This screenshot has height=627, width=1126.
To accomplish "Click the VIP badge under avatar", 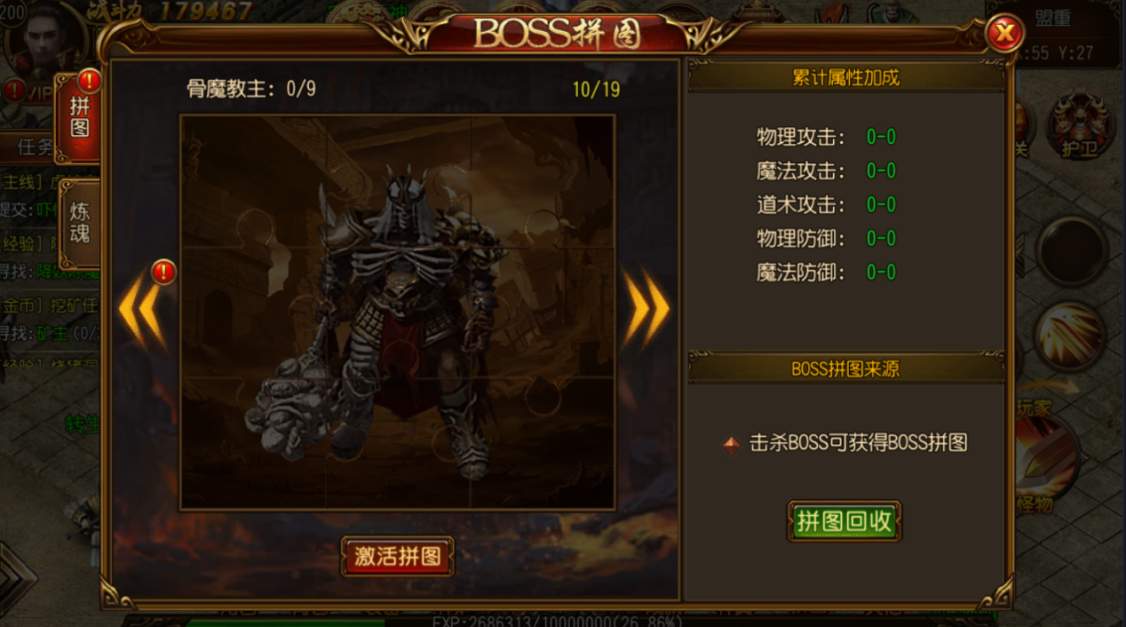I will tap(37, 91).
